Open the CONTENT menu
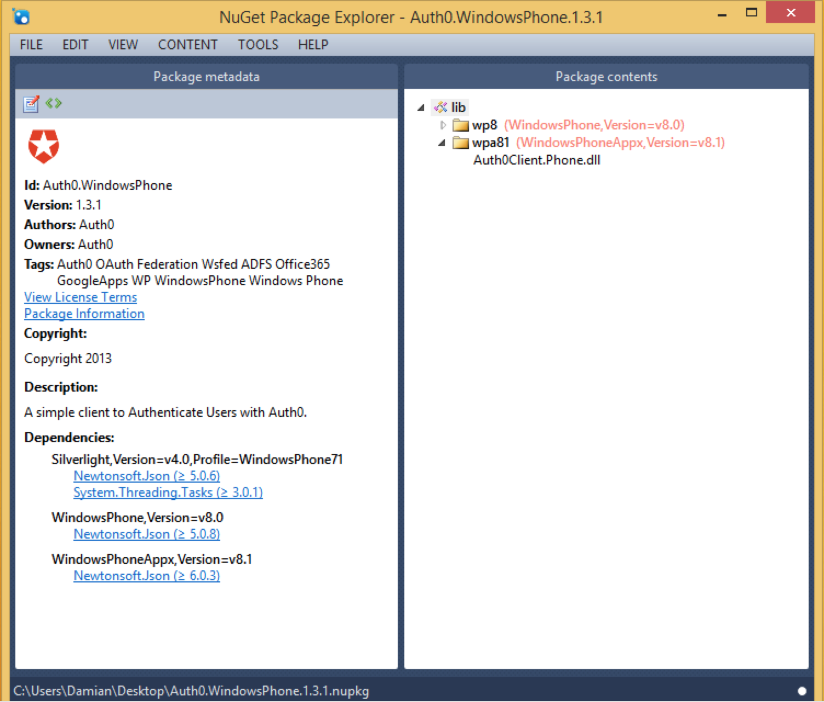Screen dimensions: 824x702 click(x=188, y=44)
